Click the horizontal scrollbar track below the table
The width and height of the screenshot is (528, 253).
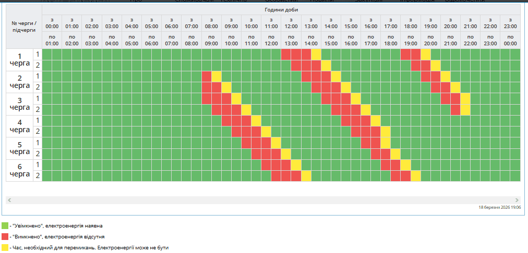pos(261,200)
